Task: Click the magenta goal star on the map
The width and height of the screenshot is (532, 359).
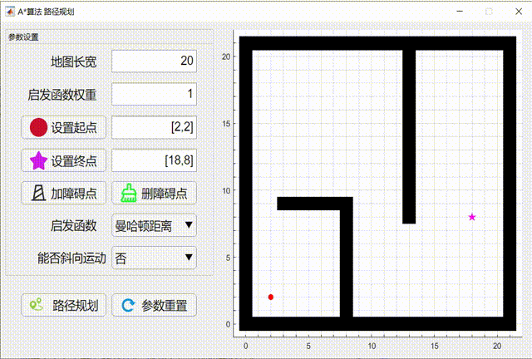Action: tap(472, 217)
